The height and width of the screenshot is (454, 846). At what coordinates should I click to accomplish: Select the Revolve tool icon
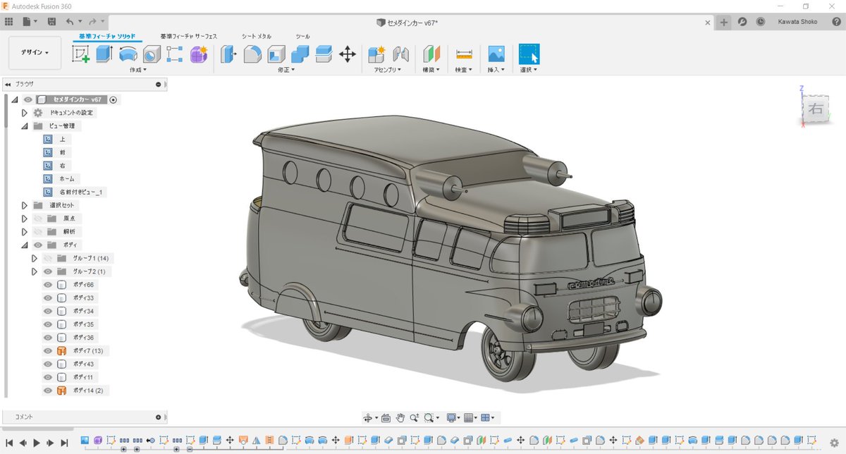coord(128,54)
